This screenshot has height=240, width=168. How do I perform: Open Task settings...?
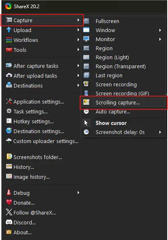[43, 111]
